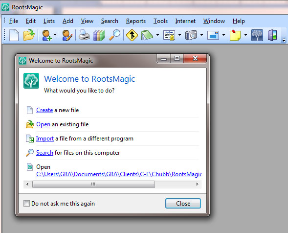The image size is (288, 233).
Task: Expand the envelope icon dropdown arrow
Action: (x=224, y=35)
